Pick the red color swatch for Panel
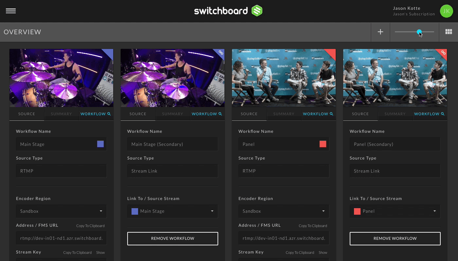The height and width of the screenshot is (261, 458). (x=323, y=144)
